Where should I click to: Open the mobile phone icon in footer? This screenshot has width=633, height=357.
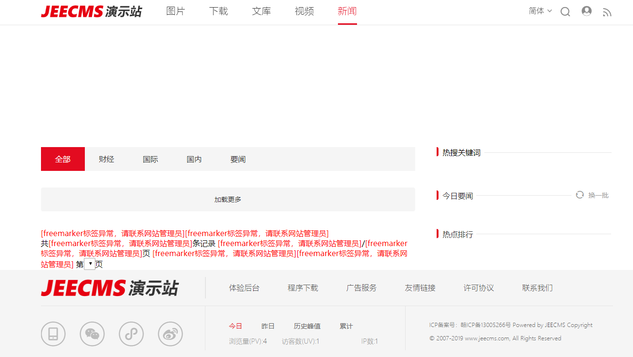tap(53, 334)
